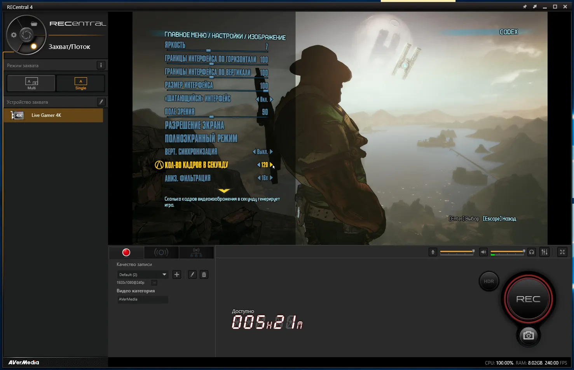
Task: Open the Stream tab with broadcast icon
Action: (161, 252)
